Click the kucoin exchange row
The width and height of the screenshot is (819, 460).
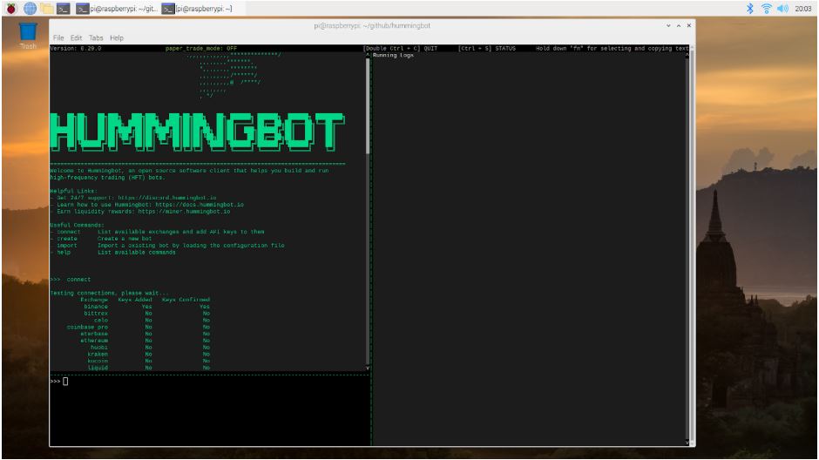coord(149,361)
